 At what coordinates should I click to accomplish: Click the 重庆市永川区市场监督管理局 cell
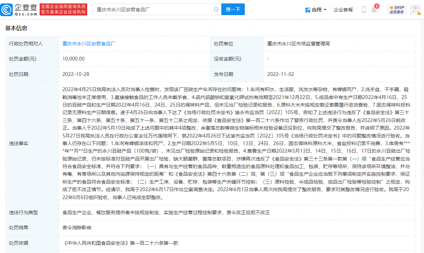pos(299,44)
